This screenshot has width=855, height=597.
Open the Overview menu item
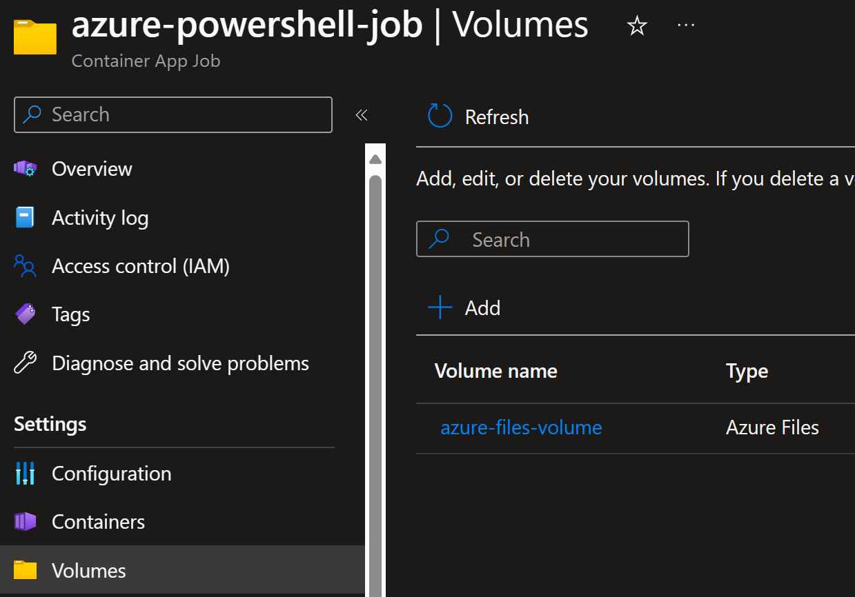pos(92,169)
